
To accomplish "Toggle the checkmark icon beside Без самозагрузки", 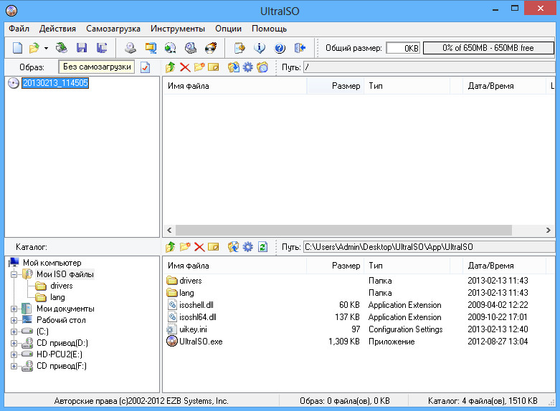I will pyautogui.click(x=145, y=67).
